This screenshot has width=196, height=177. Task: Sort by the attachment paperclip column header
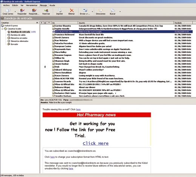point(45,23)
